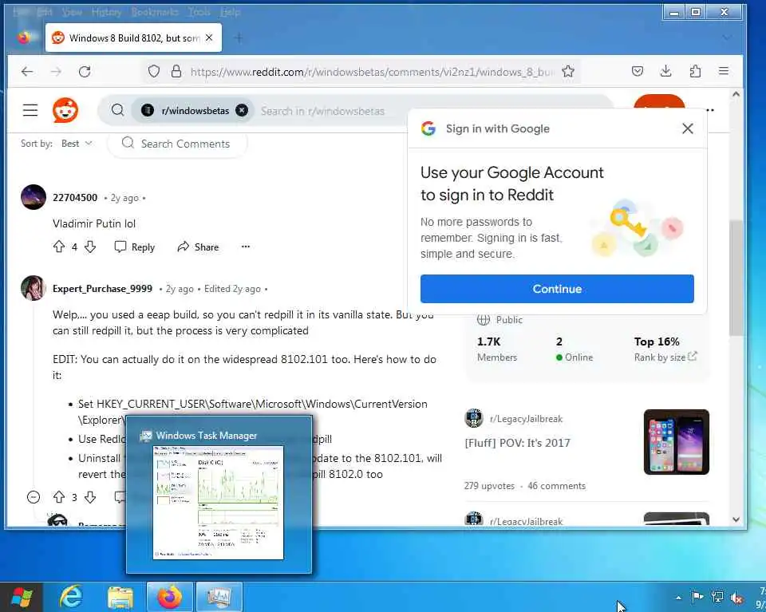The image size is (766, 612).
Task: Click the search magnifier in Reddit search bar
Action: click(x=117, y=110)
